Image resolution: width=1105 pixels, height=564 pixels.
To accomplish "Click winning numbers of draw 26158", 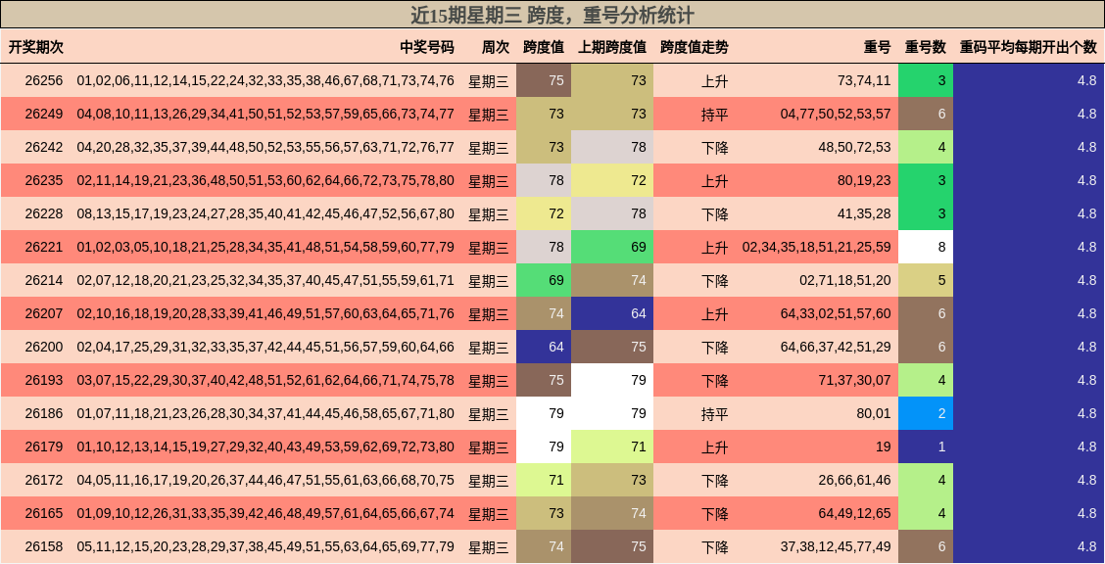I will coord(265,546).
